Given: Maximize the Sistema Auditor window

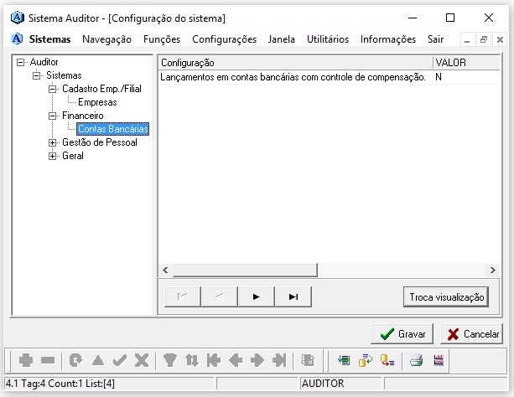Looking at the screenshot, I should point(450,18).
